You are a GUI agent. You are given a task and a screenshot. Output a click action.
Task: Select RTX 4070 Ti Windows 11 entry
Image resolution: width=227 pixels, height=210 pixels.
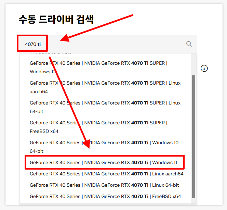point(105,162)
